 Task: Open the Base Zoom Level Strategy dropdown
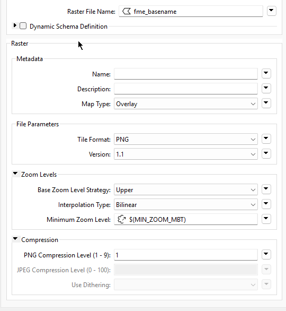click(186, 189)
